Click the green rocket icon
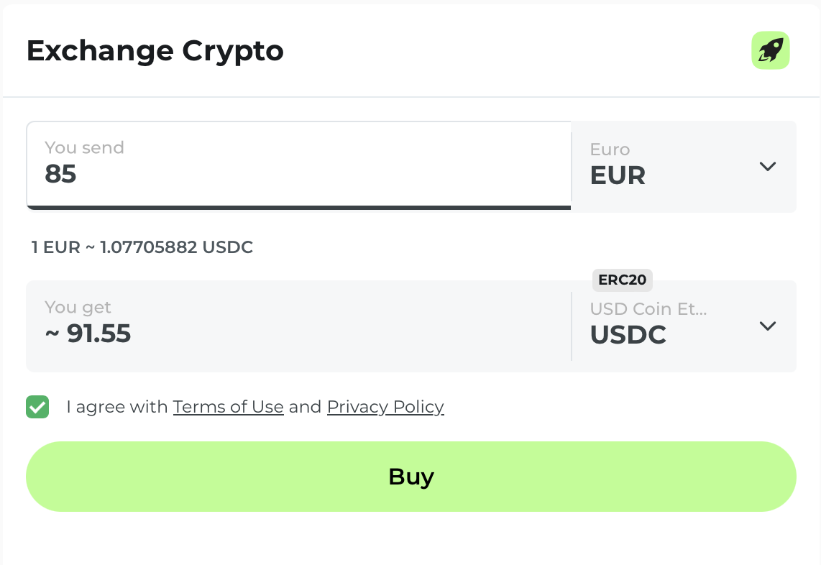 click(x=771, y=51)
